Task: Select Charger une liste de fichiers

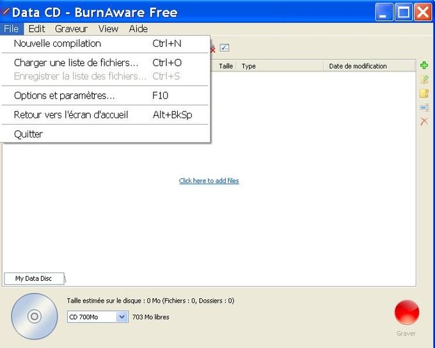Action: [x=105, y=63]
